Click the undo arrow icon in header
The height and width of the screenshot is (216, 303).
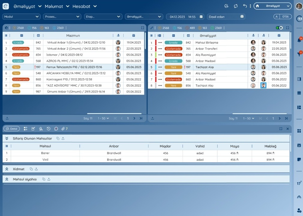(245, 6)
